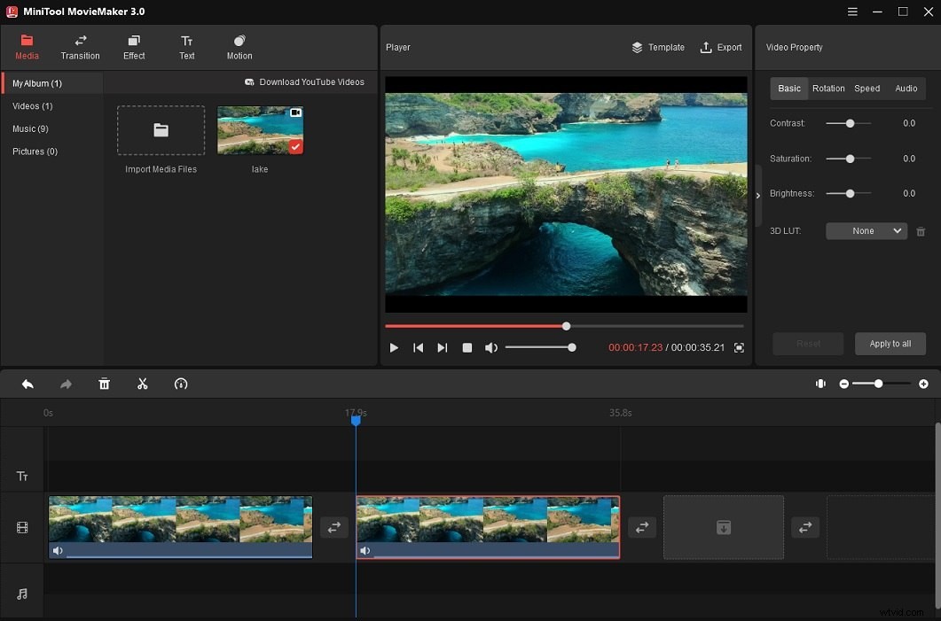Zoom in the timeline with the plus icon
This screenshot has width=941, height=621.
tap(923, 384)
